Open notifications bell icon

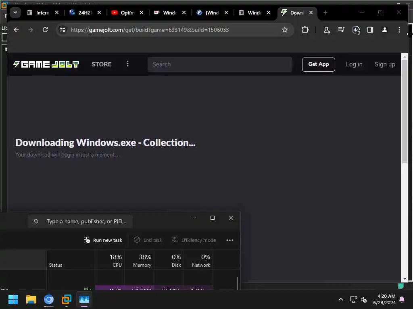(x=402, y=299)
